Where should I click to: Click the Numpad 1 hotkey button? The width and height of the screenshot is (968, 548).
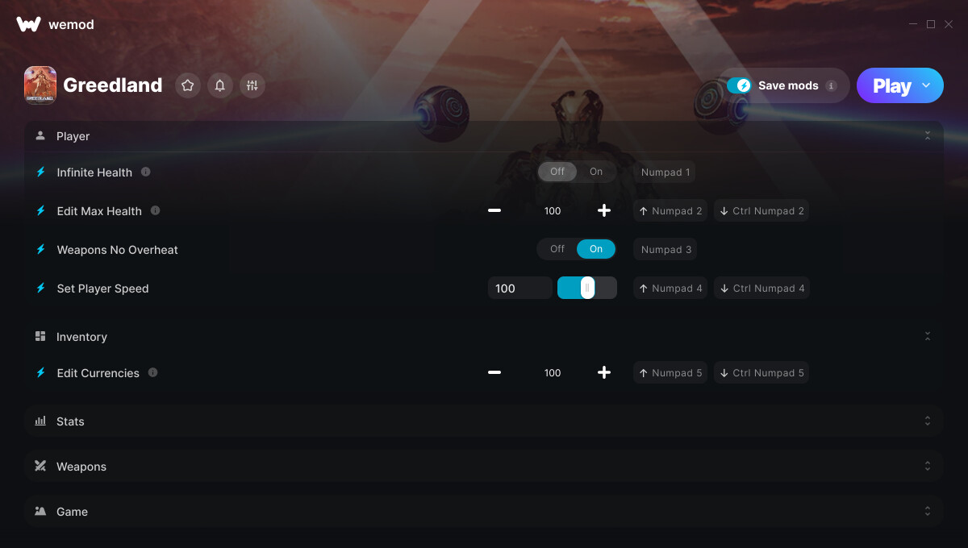point(665,172)
